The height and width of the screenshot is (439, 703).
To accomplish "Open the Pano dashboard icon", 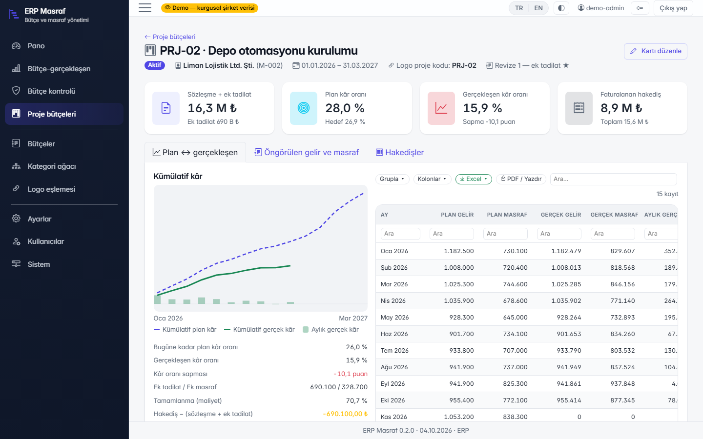I will click(x=16, y=46).
